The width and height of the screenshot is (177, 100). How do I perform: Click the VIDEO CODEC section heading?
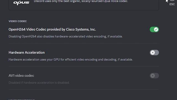pos(18,21)
